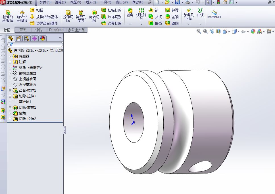
Task: Select the Revolved Cut (旋转切除) tool
Action: [94, 16]
